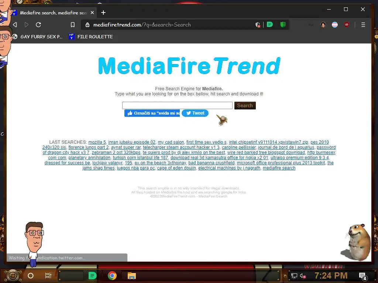Open File Explorer from taskbar
Viewport: 378px width, 283px height.
click(132, 276)
